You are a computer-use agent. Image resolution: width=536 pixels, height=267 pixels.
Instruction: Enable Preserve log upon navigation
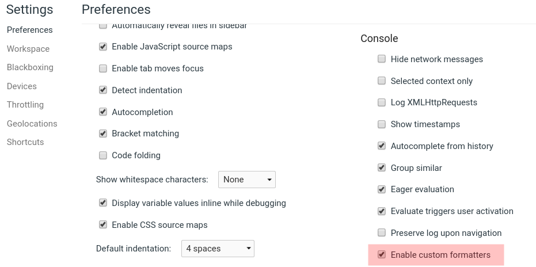tap(382, 233)
